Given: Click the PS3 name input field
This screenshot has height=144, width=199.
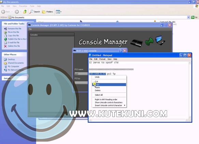Looking at the screenshot, I should point(81,74).
